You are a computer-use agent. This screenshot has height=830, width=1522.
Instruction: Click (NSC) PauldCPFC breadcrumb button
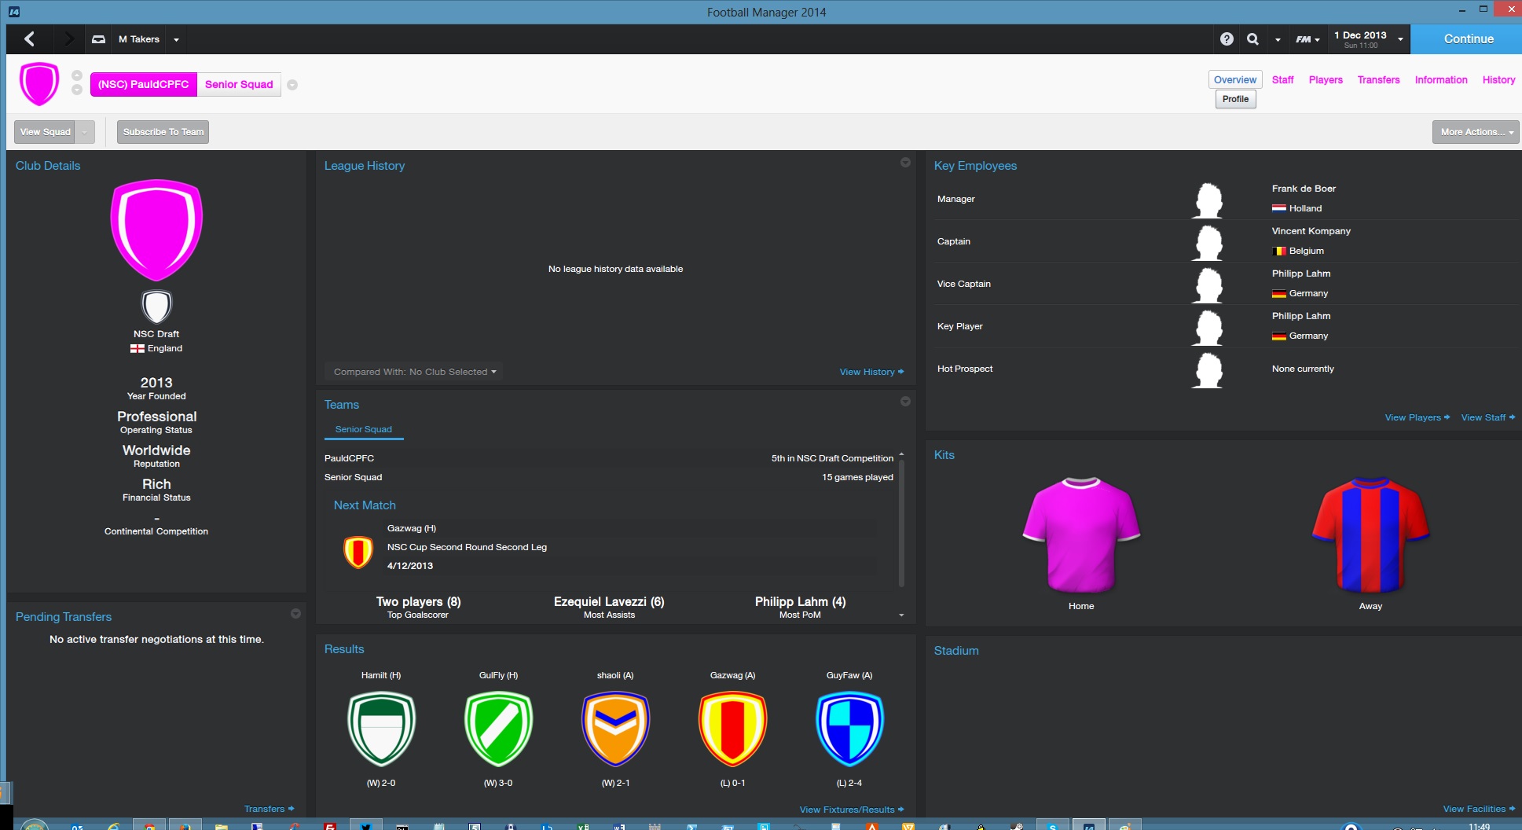143,84
